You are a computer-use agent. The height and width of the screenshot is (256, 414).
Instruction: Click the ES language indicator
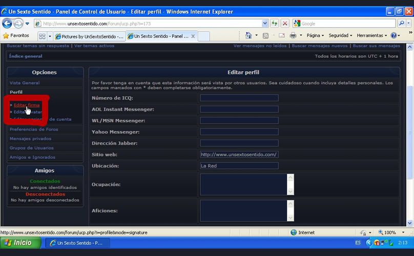click(x=358, y=243)
